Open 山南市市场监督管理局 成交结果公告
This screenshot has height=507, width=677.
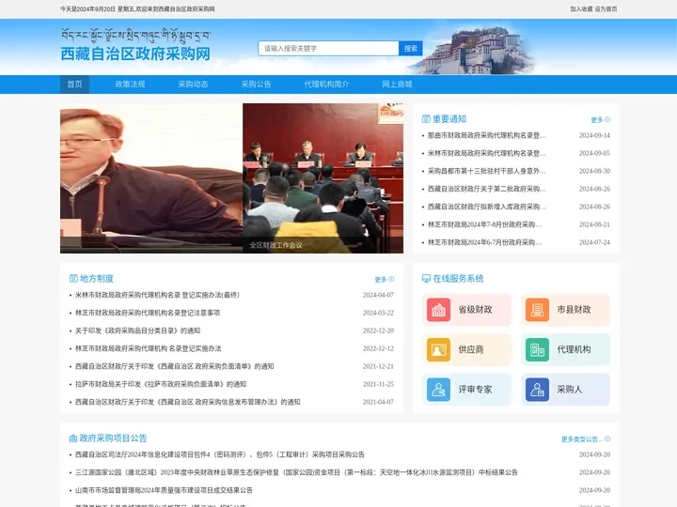(x=164, y=490)
